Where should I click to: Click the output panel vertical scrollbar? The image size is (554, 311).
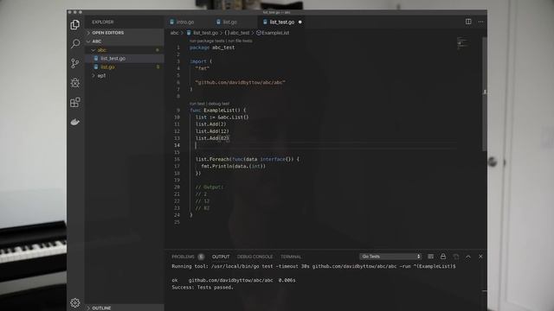coord(485,286)
